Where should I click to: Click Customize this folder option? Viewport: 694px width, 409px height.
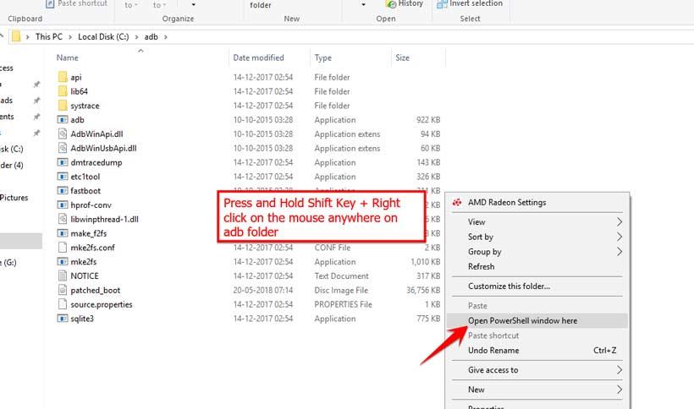click(x=509, y=286)
